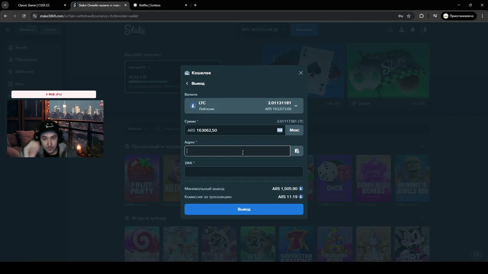Paste address with clipboard icon

[297, 151]
